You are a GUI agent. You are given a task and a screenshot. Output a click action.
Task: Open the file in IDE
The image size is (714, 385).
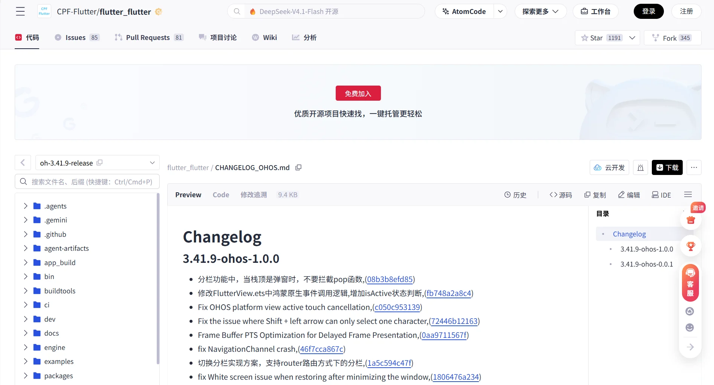pyautogui.click(x=662, y=195)
